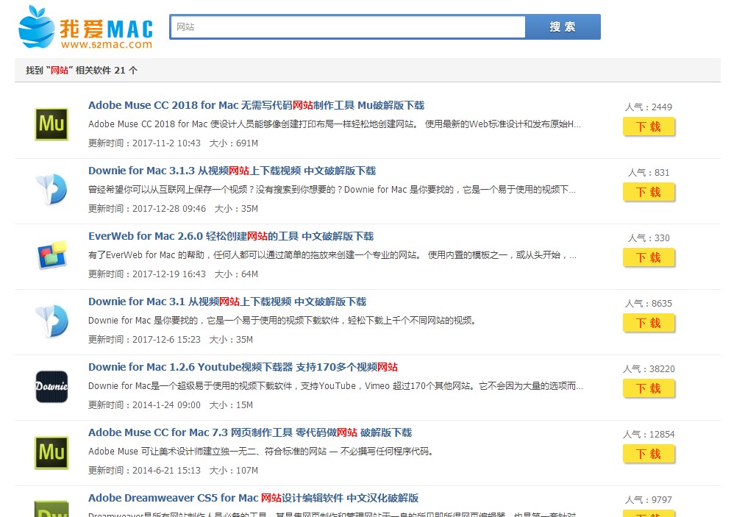The image size is (745, 517).
Task: Click the 大小：691M size text
Action: click(234, 143)
